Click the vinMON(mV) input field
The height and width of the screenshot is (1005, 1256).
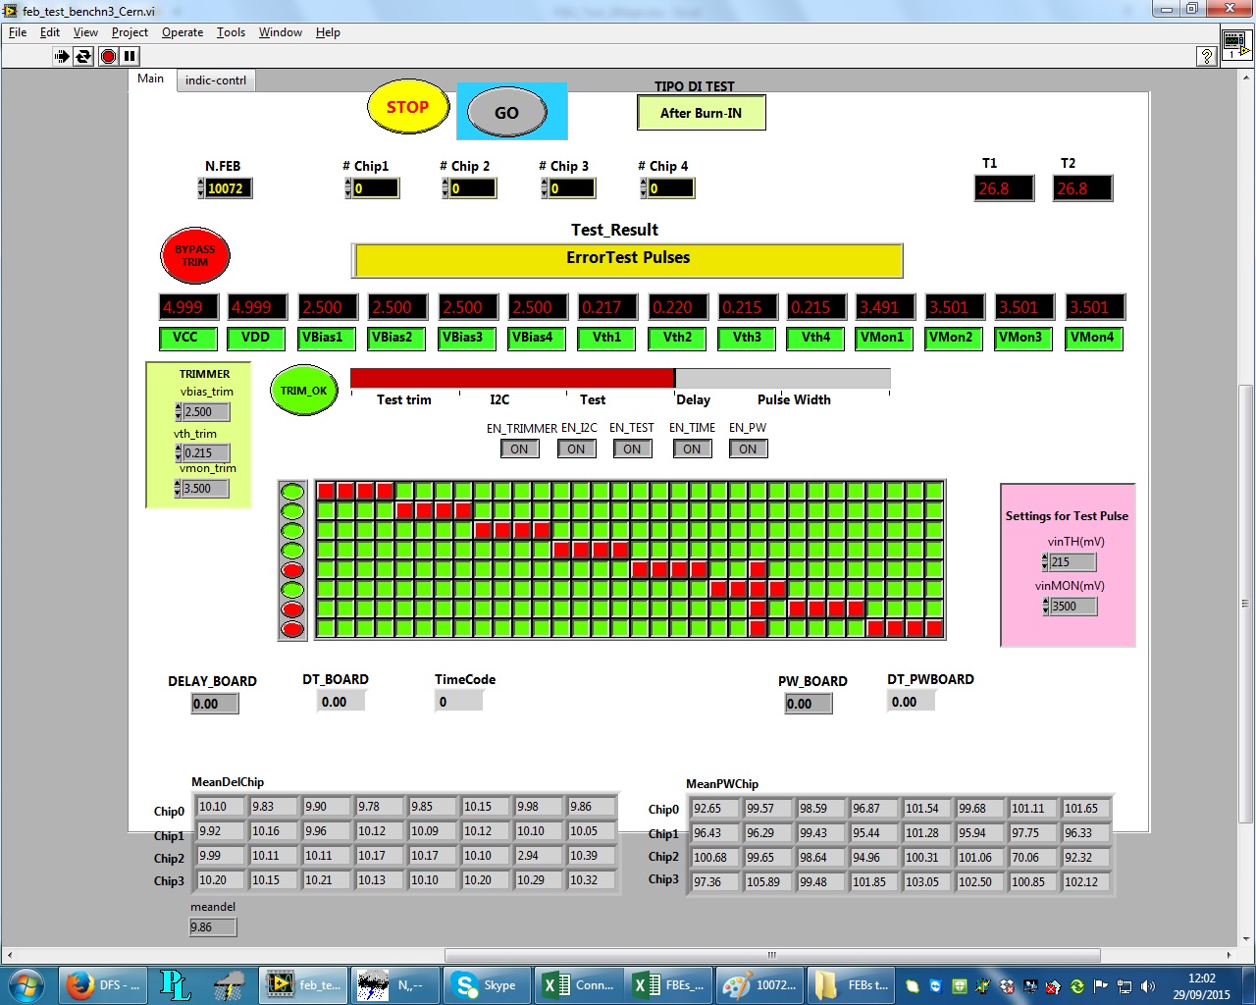(x=1073, y=607)
